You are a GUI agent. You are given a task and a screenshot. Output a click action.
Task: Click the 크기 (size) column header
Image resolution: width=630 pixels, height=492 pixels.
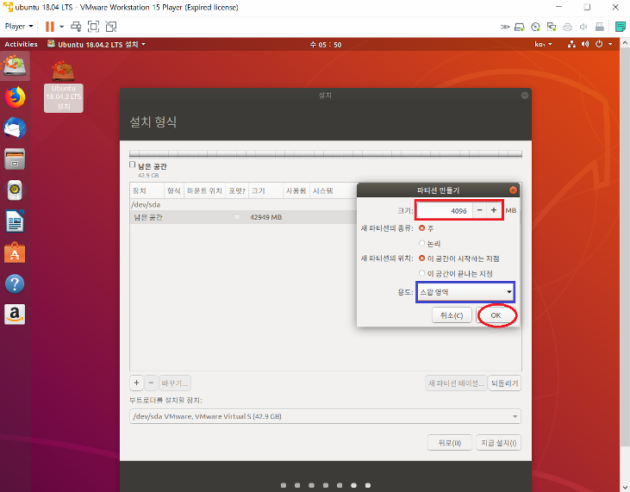pyautogui.click(x=265, y=190)
